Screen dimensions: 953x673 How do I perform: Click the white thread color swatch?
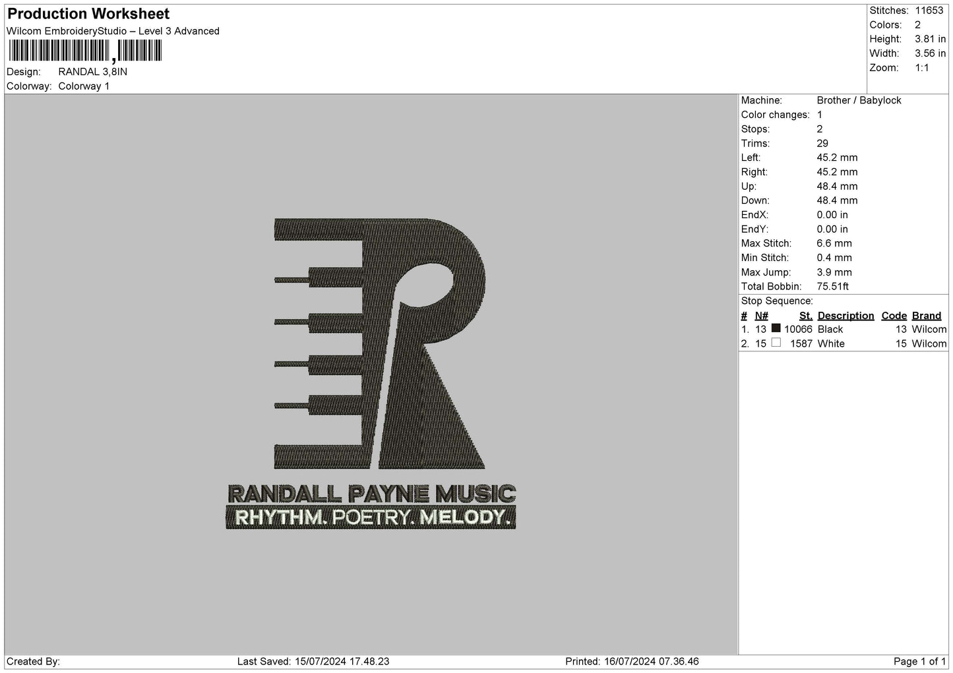776,343
